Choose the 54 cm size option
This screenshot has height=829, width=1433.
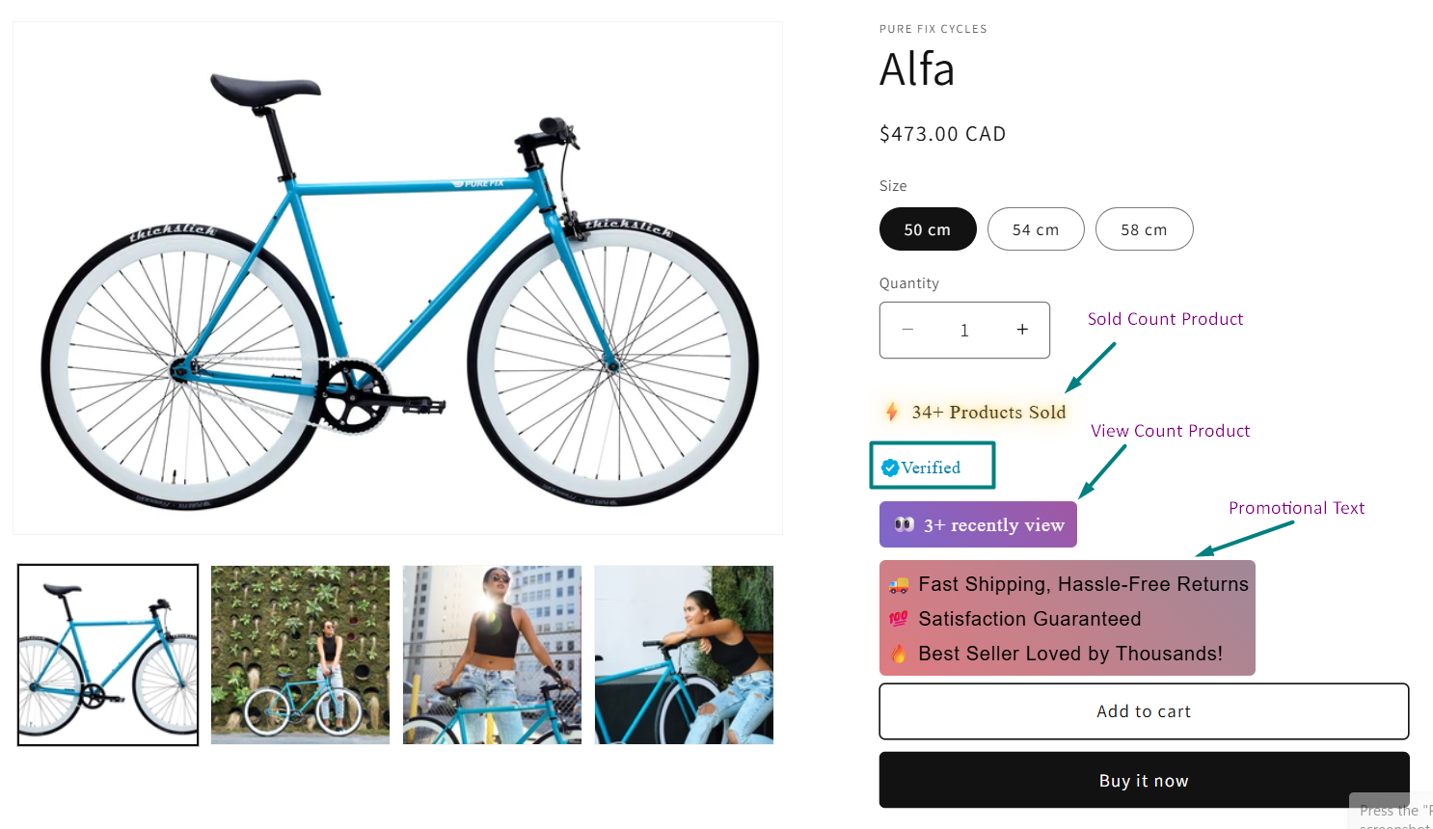[x=1036, y=229]
